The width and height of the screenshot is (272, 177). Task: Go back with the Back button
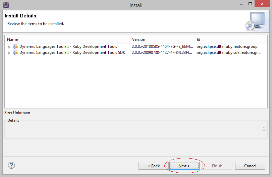(x=154, y=166)
